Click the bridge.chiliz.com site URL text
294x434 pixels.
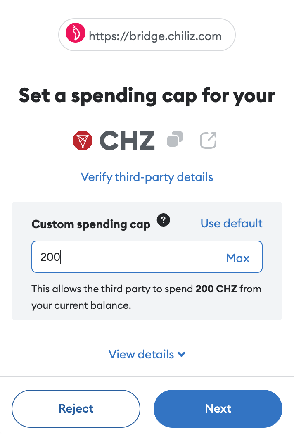click(155, 36)
